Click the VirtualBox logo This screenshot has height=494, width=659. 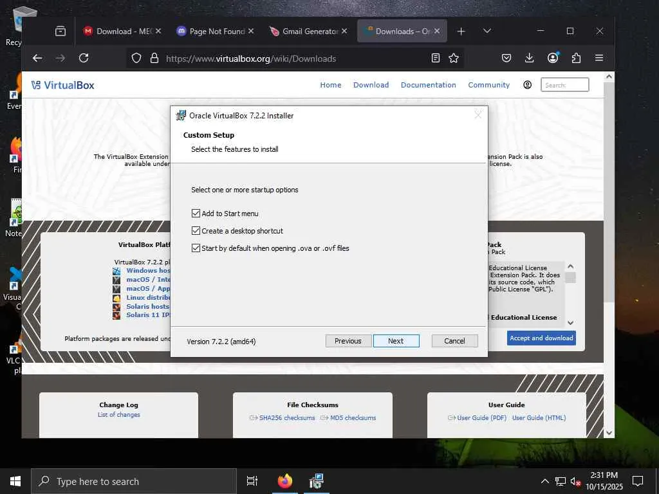click(x=62, y=85)
